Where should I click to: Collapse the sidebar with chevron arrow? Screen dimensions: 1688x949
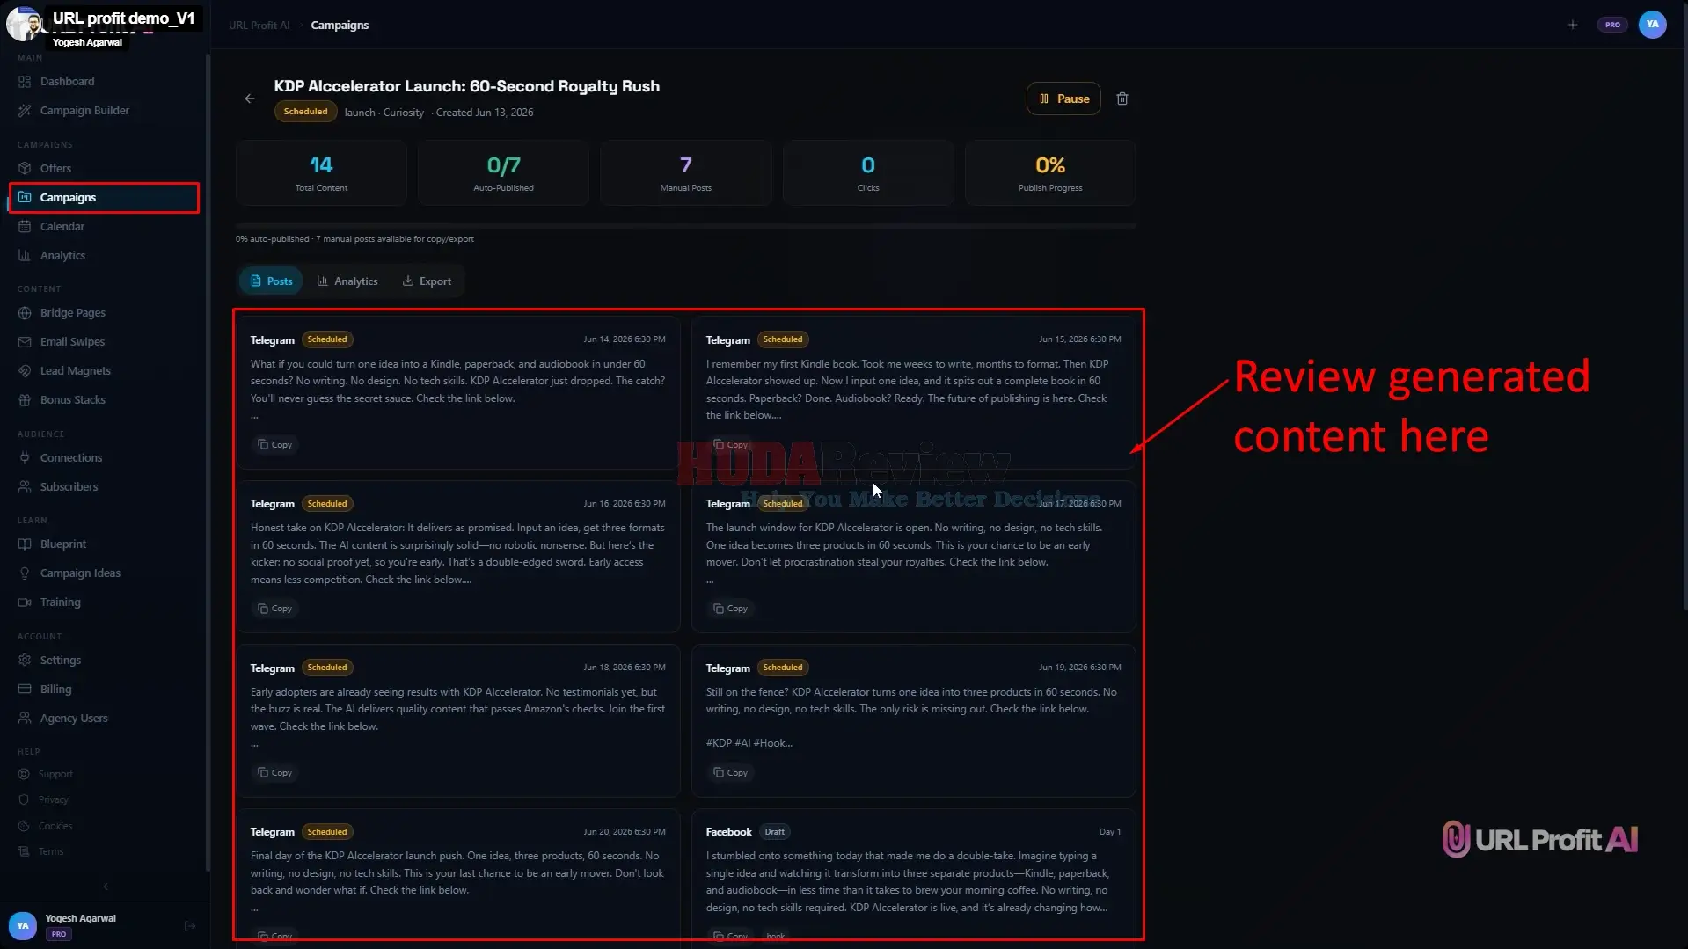tap(106, 887)
